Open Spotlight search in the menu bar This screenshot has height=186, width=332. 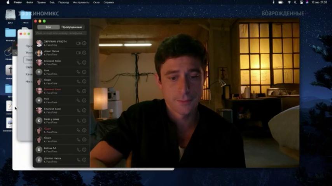[295, 3]
